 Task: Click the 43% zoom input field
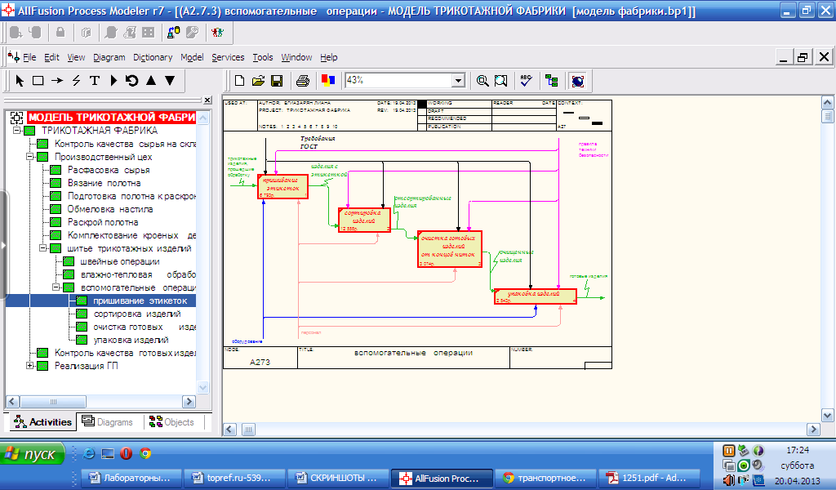coord(398,81)
